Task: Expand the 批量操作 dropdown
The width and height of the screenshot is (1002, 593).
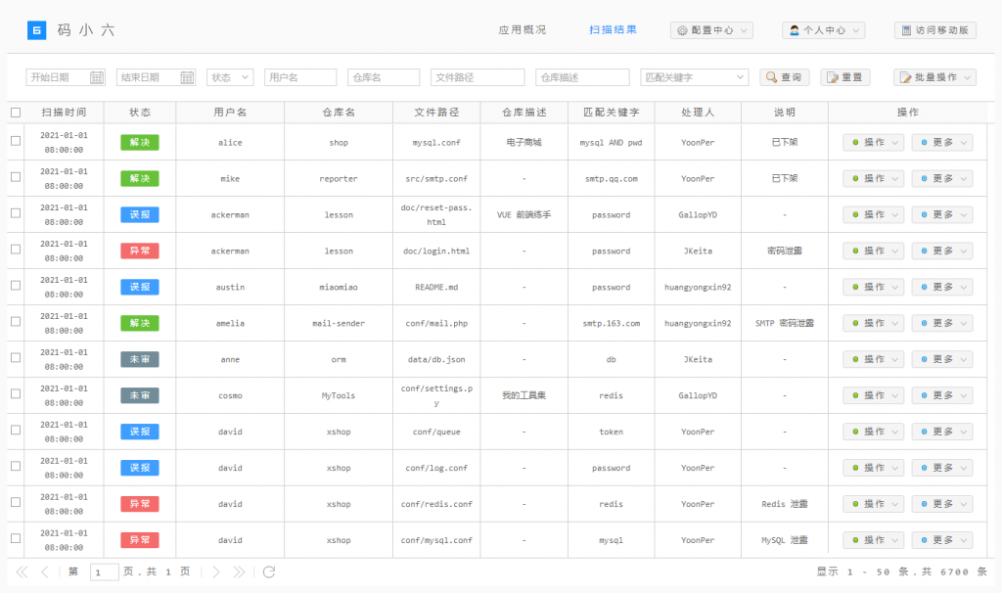Action: click(x=934, y=77)
